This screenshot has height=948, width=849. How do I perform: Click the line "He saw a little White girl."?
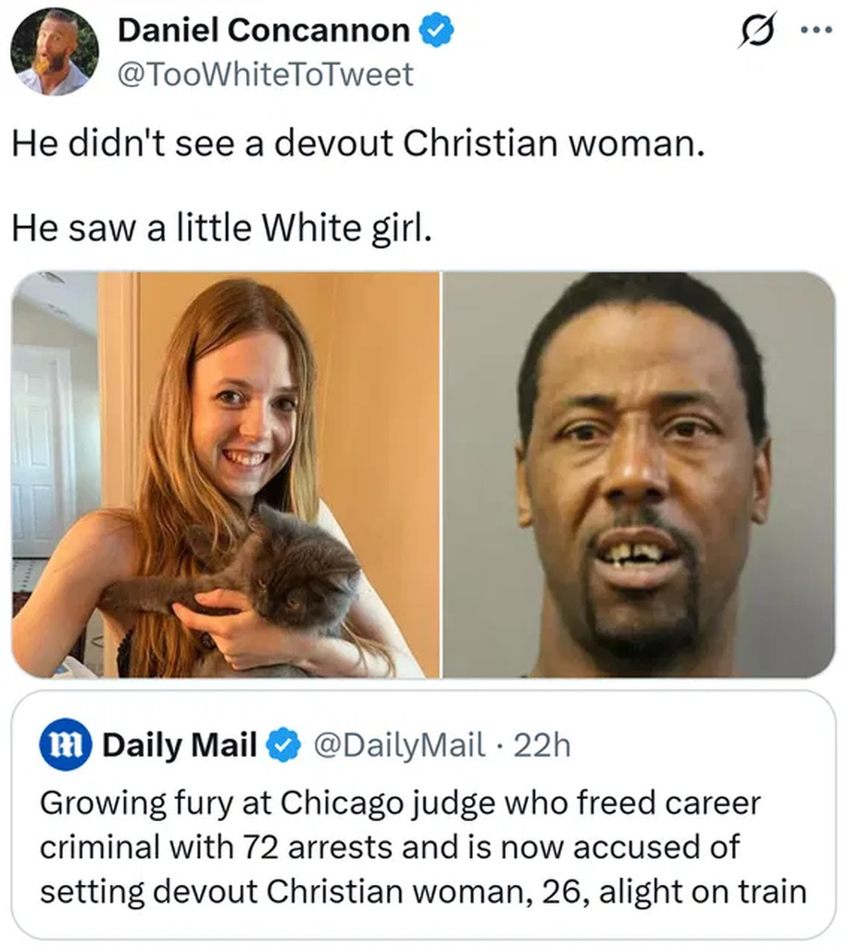coord(222,229)
